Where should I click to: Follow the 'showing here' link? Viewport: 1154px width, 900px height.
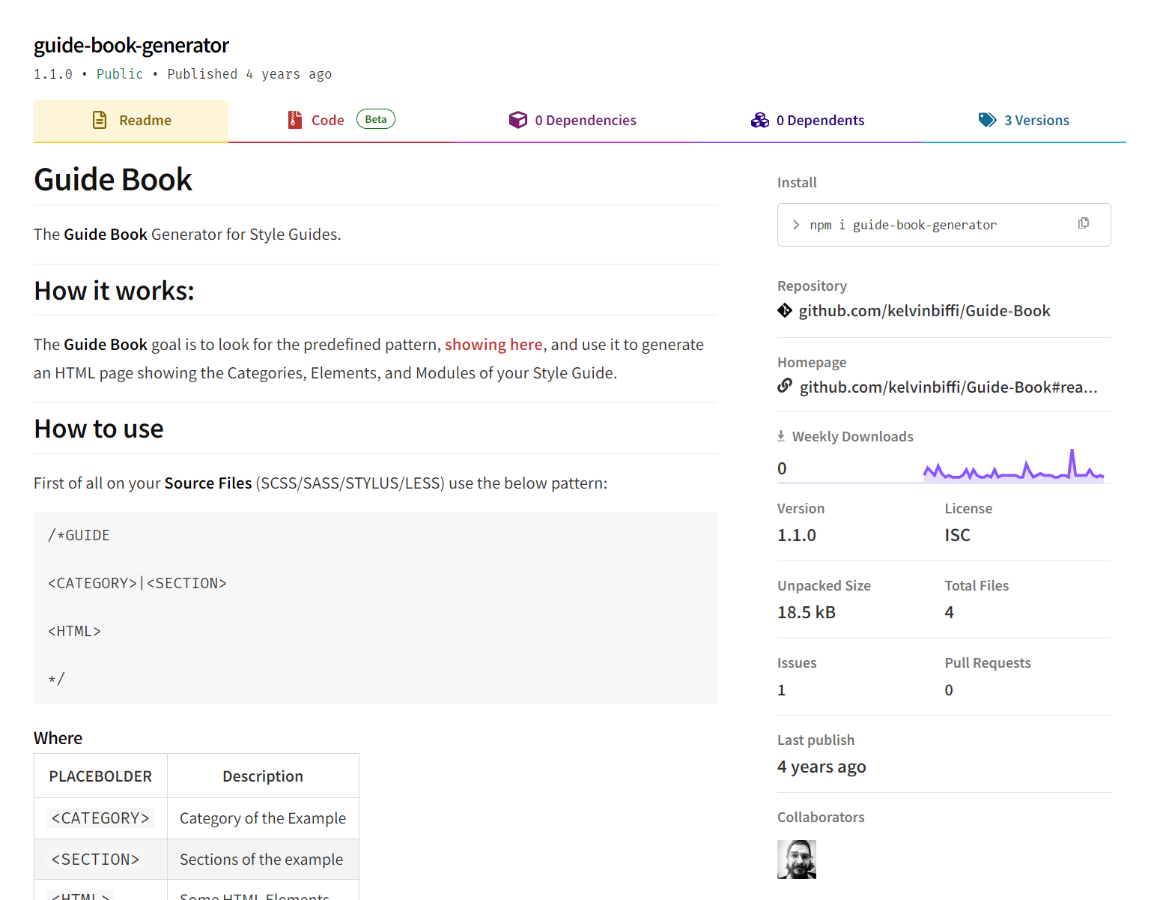click(x=494, y=345)
